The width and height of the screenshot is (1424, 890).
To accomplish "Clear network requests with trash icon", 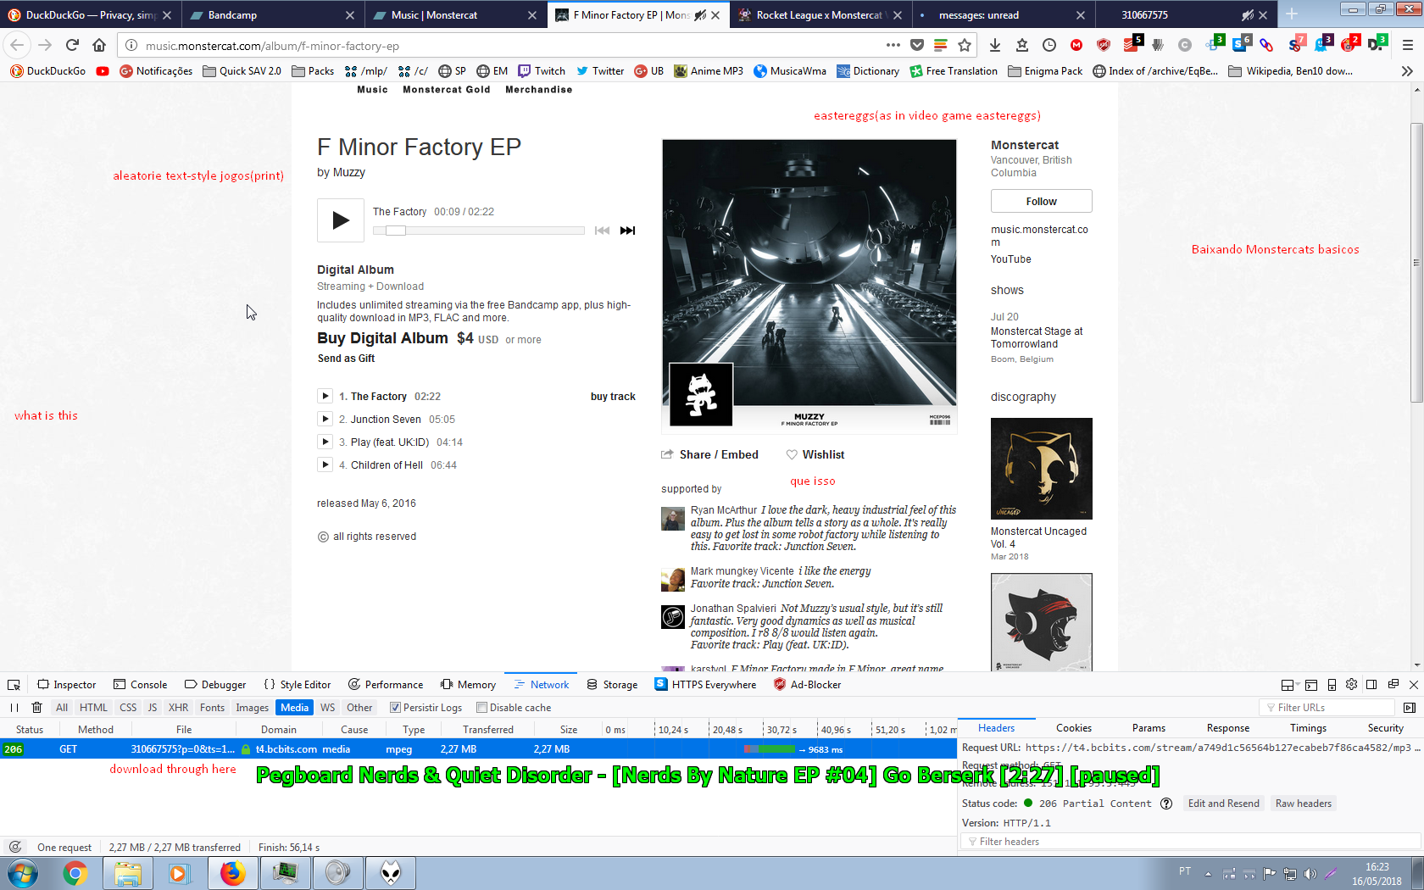I will click(x=36, y=708).
